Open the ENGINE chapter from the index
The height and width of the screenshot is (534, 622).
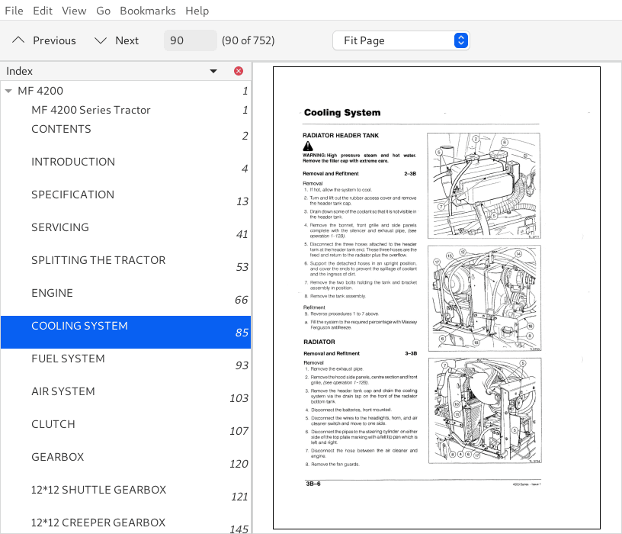pyautogui.click(x=52, y=293)
